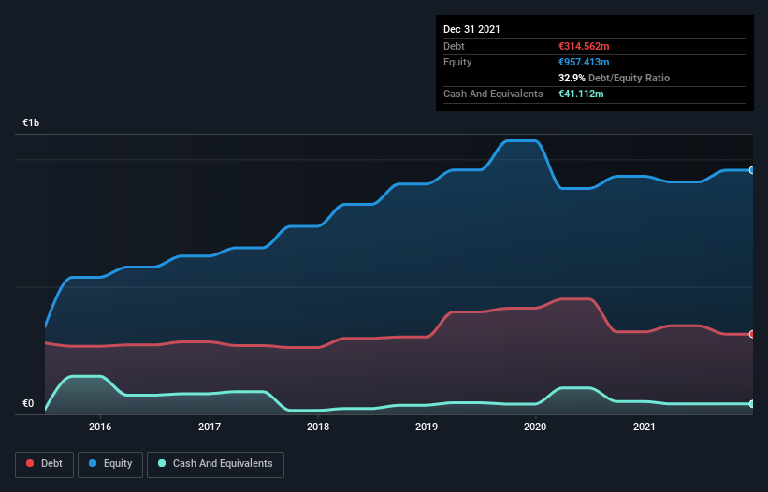Click the Dec 31 2021 tooltip date

(x=471, y=29)
